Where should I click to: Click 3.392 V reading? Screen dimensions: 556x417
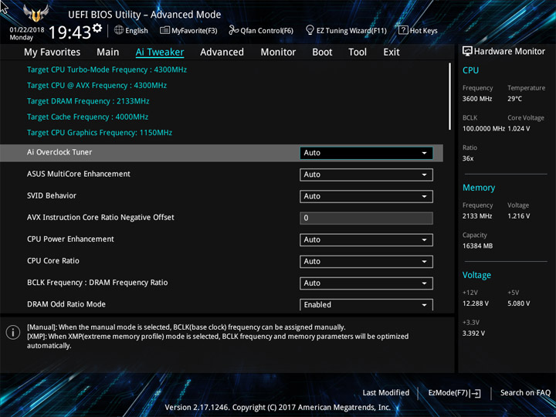click(473, 334)
